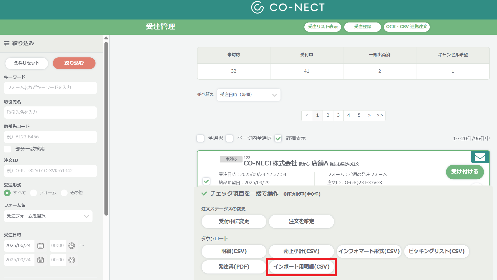
Task: Click the scrollbar up arrow of filter panel
Action: coord(106,38)
